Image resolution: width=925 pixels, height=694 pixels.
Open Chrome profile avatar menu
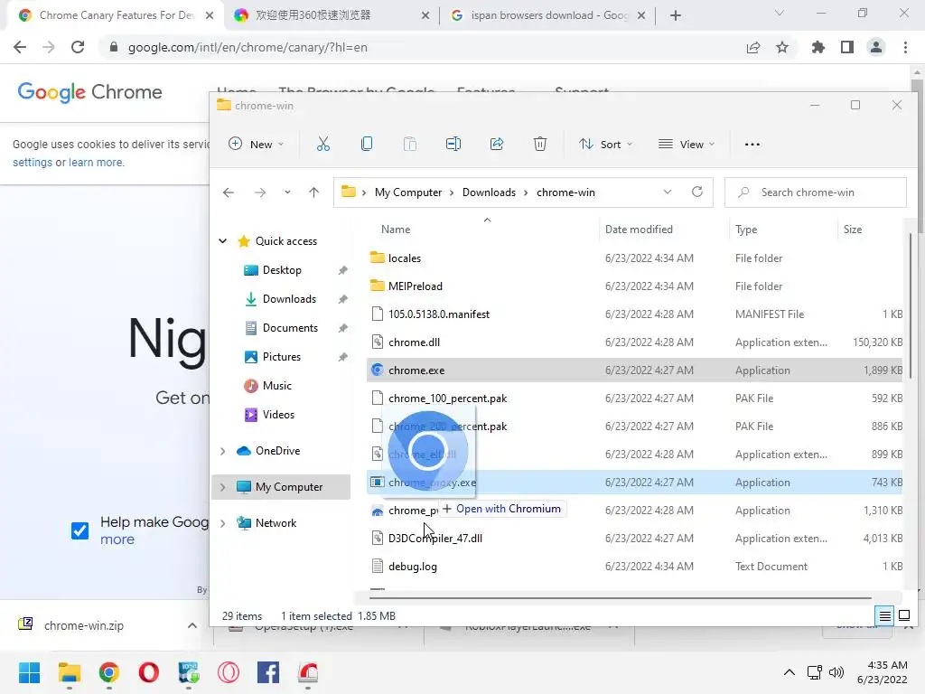point(876,47)
